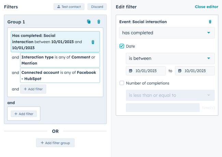The width and height of the screenshot is (222, 157).
Task: Open the calendar icon for the end date
Action: click(180, 71)
